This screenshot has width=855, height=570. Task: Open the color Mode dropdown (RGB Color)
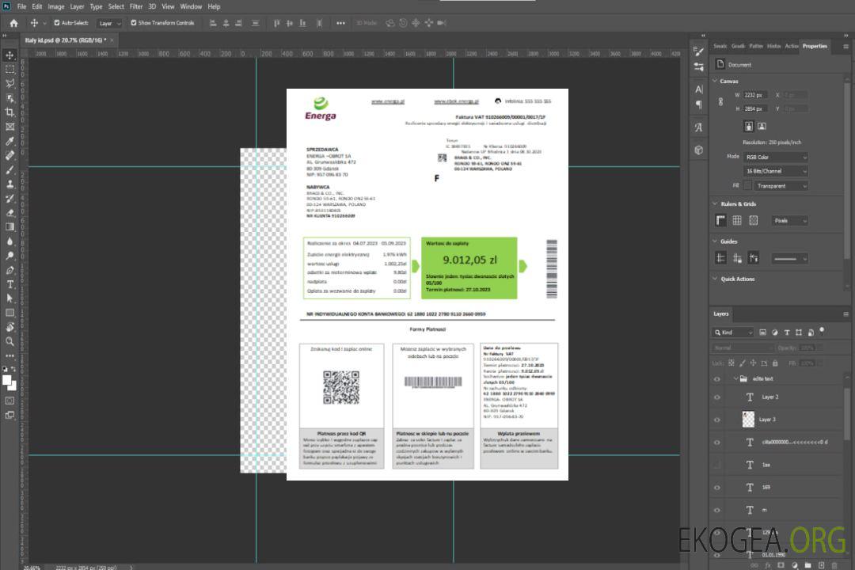(775, 157)
